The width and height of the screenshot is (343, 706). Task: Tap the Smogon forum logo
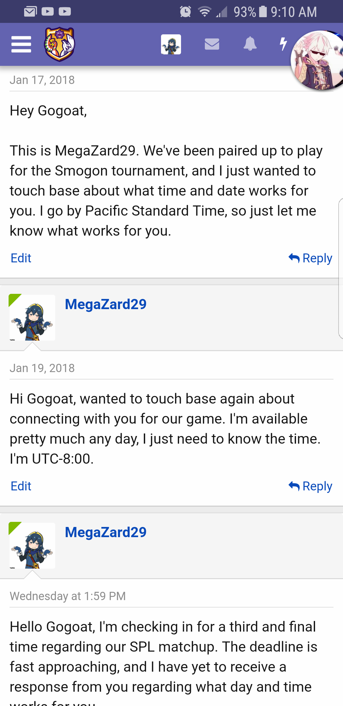click(59, 44)
